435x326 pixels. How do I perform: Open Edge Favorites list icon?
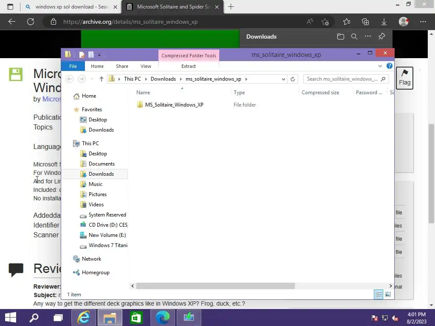click(347, 22)
